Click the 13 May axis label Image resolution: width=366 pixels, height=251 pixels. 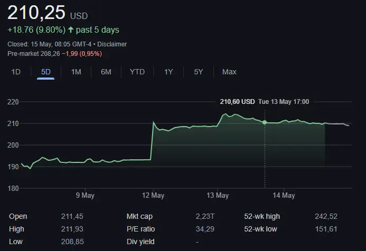tap(218, 195)
